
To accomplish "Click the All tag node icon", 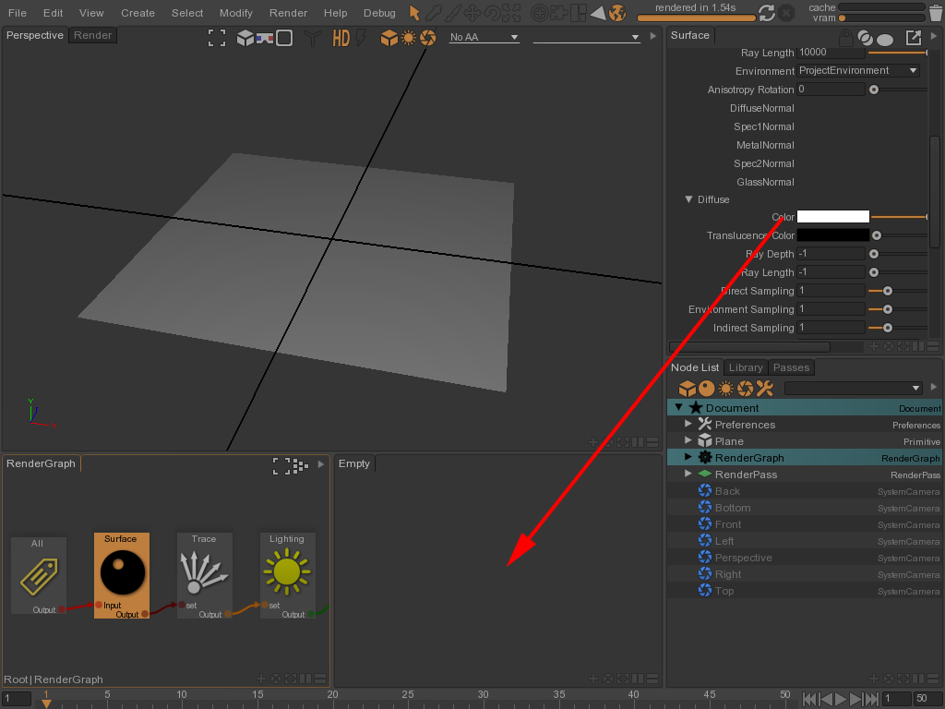I will (38, 576).
